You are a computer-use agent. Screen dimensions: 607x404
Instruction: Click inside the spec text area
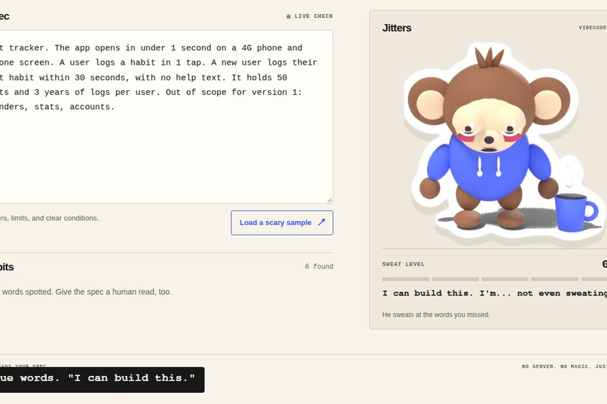(166, 117)
